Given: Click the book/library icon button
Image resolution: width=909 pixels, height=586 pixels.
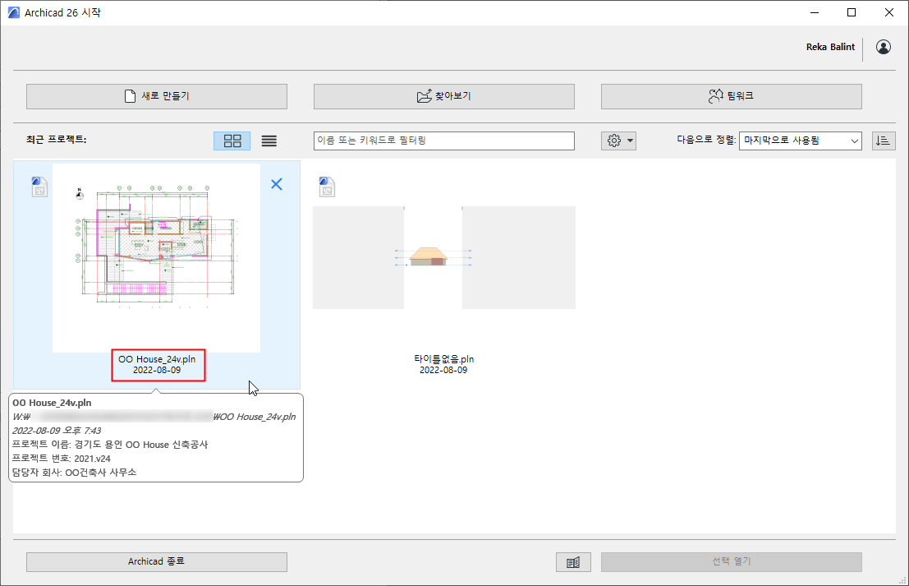Looking at the screenshot, I should point(573,562).
